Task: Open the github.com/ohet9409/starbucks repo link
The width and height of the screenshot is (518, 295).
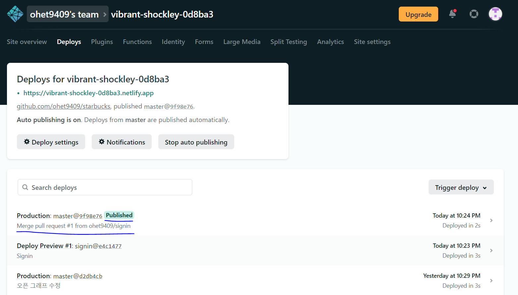Action: pos(64,106)
